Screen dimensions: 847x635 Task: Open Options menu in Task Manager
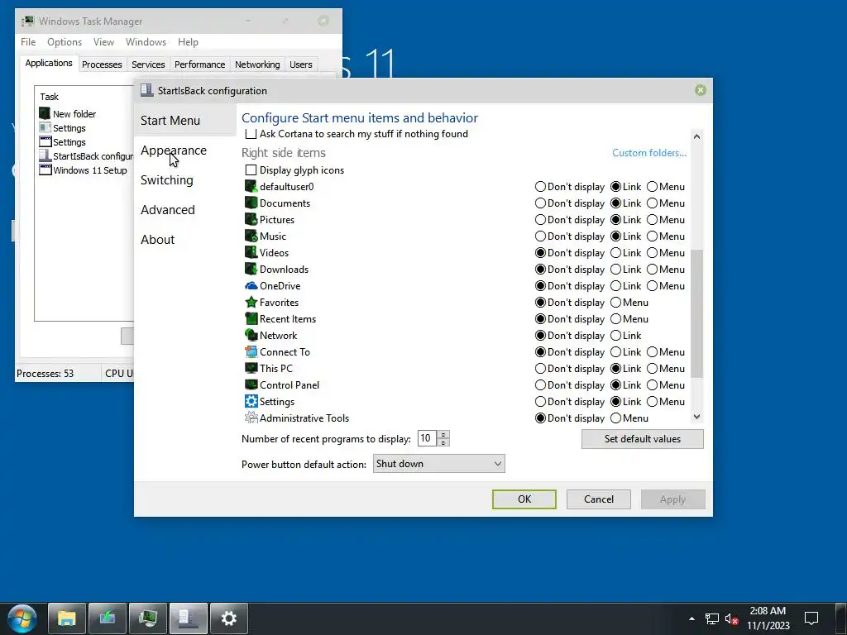tap(65, 42)
